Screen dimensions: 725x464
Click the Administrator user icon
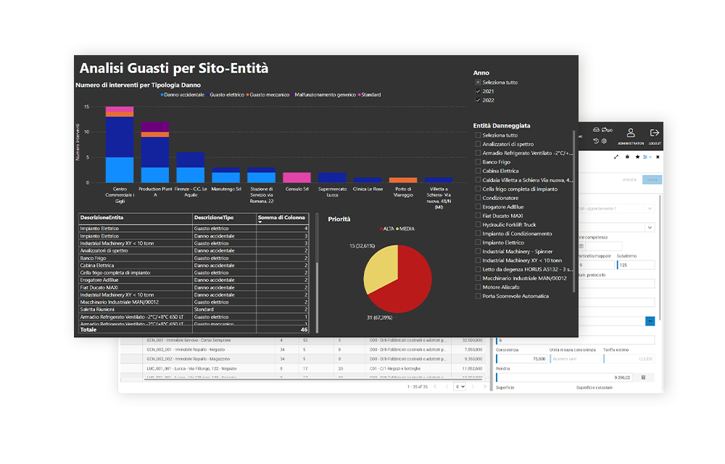(x=631, y=133)
